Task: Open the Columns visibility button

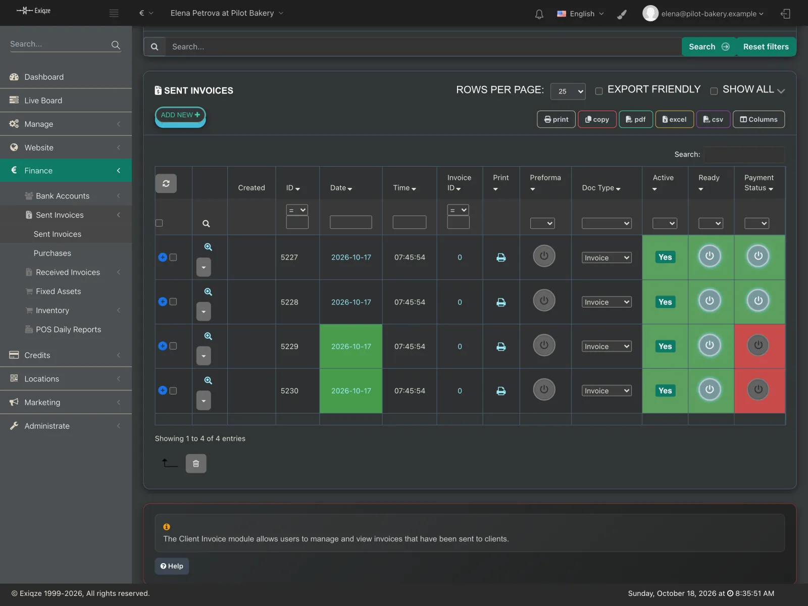Action: [759, 119]
